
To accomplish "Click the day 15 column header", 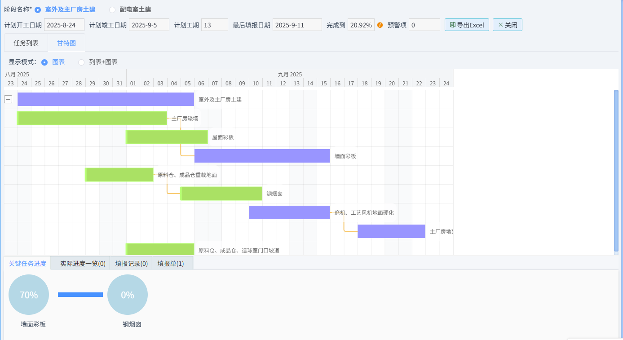I will (x=323, y=83).
